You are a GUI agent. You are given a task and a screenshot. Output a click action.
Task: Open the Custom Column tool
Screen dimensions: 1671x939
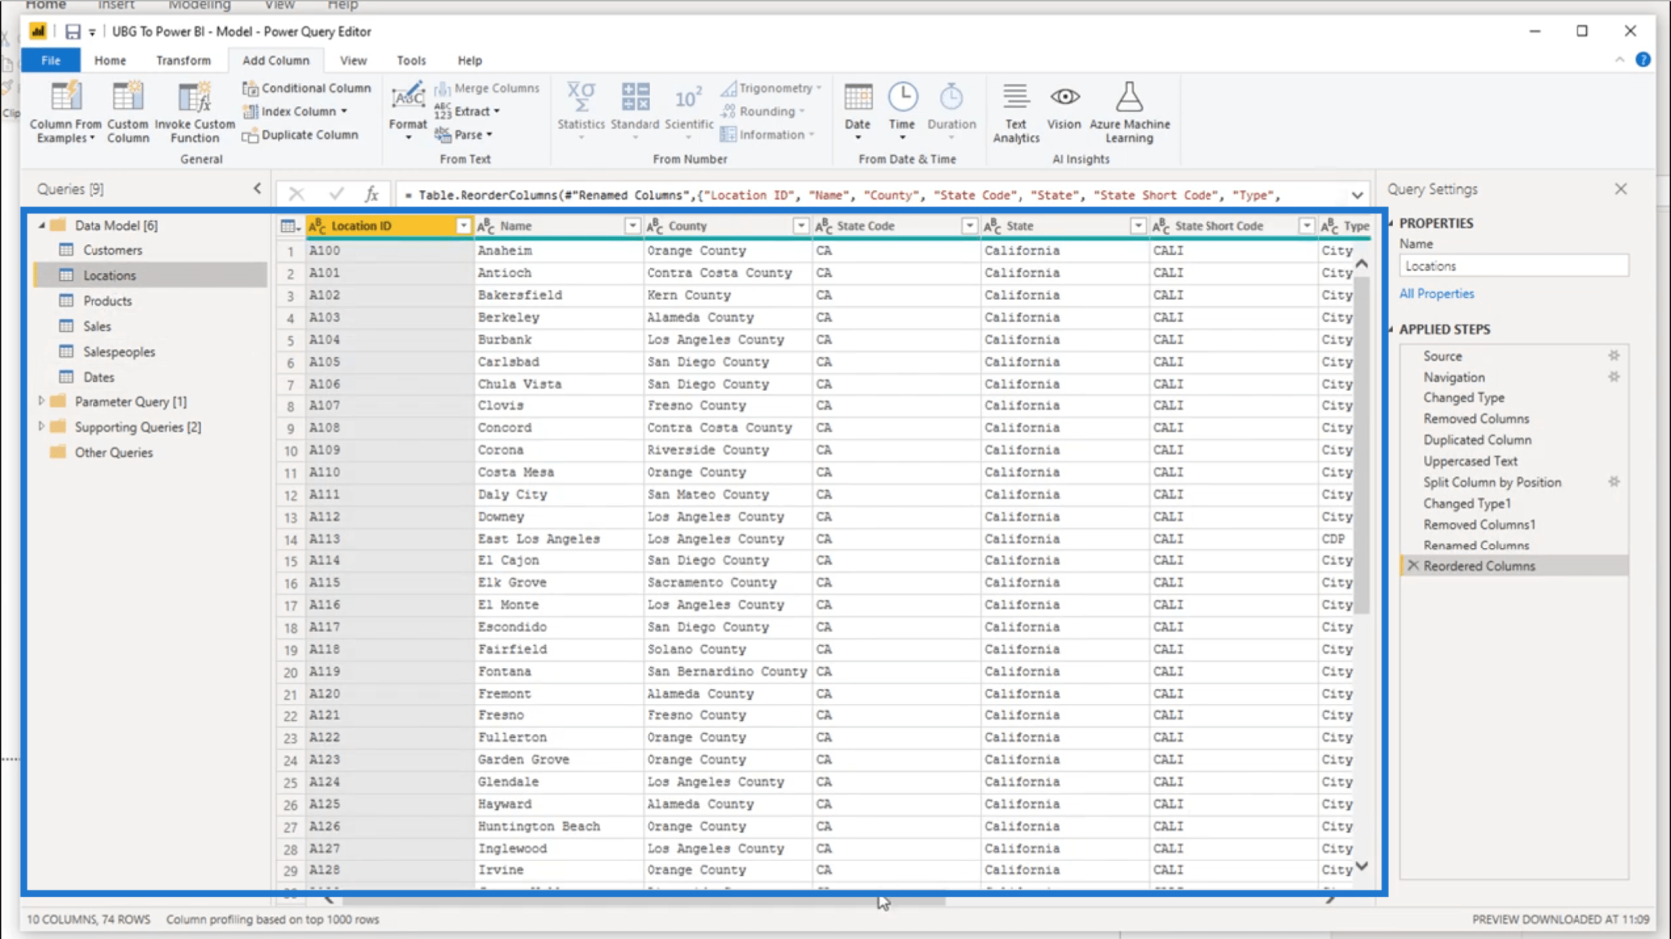(128, 112)
